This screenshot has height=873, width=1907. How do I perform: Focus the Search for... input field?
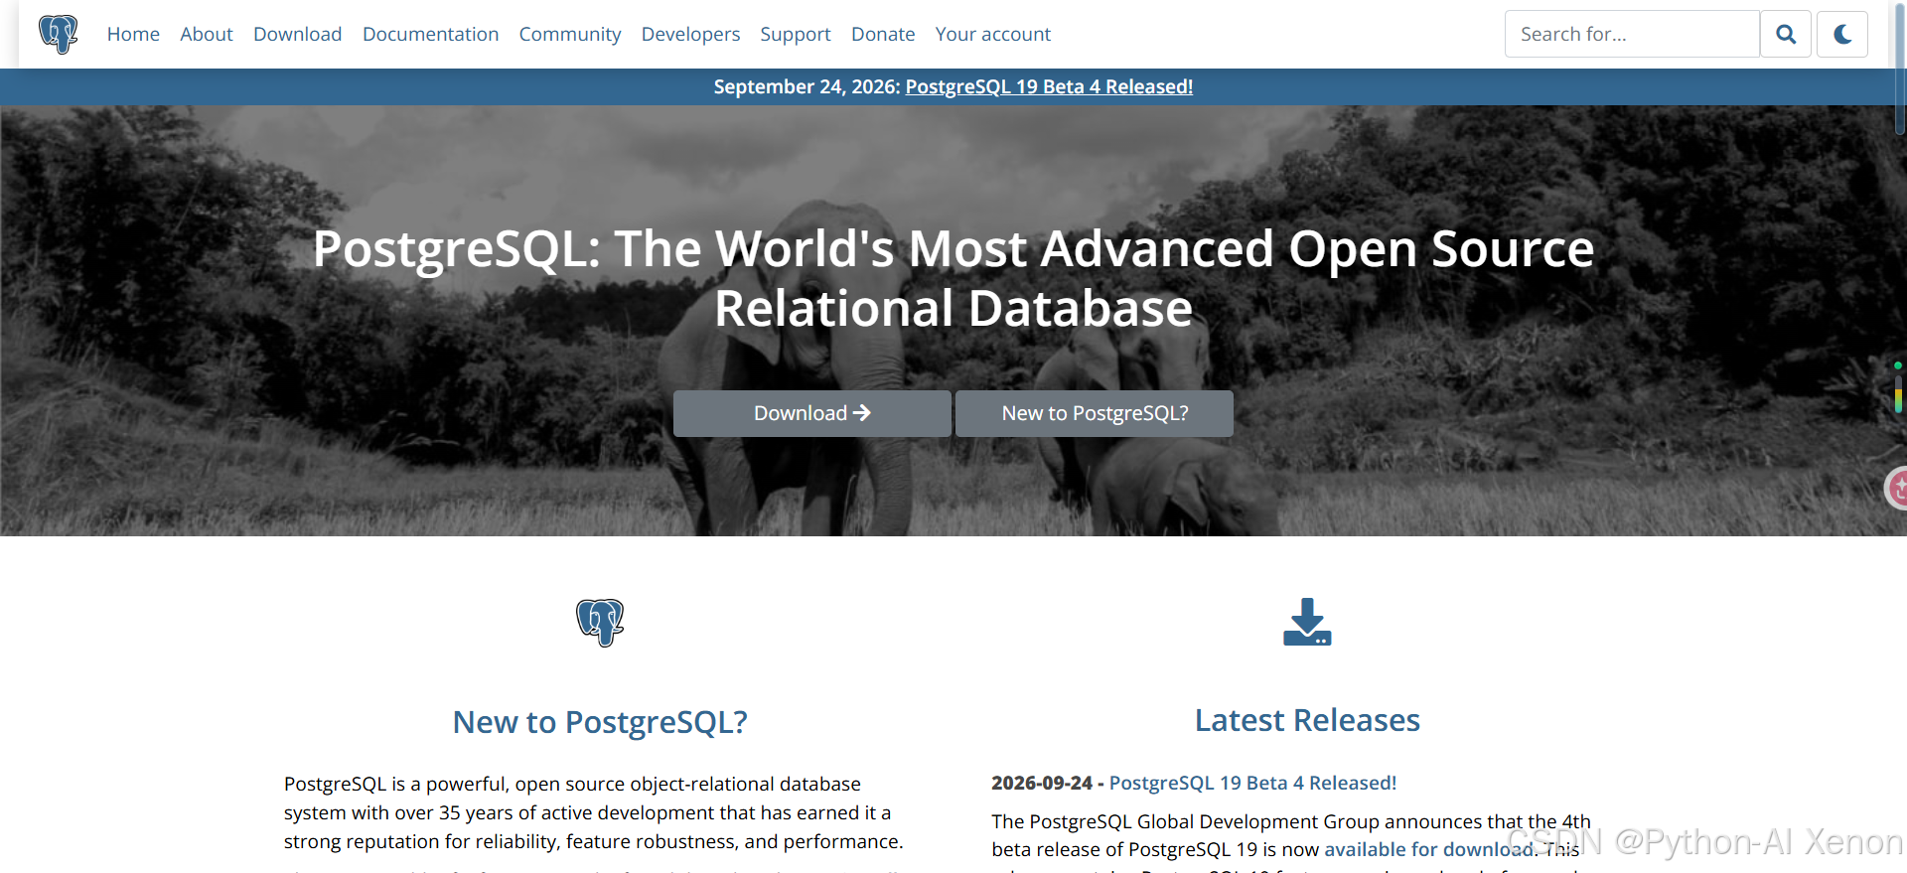1632,34
